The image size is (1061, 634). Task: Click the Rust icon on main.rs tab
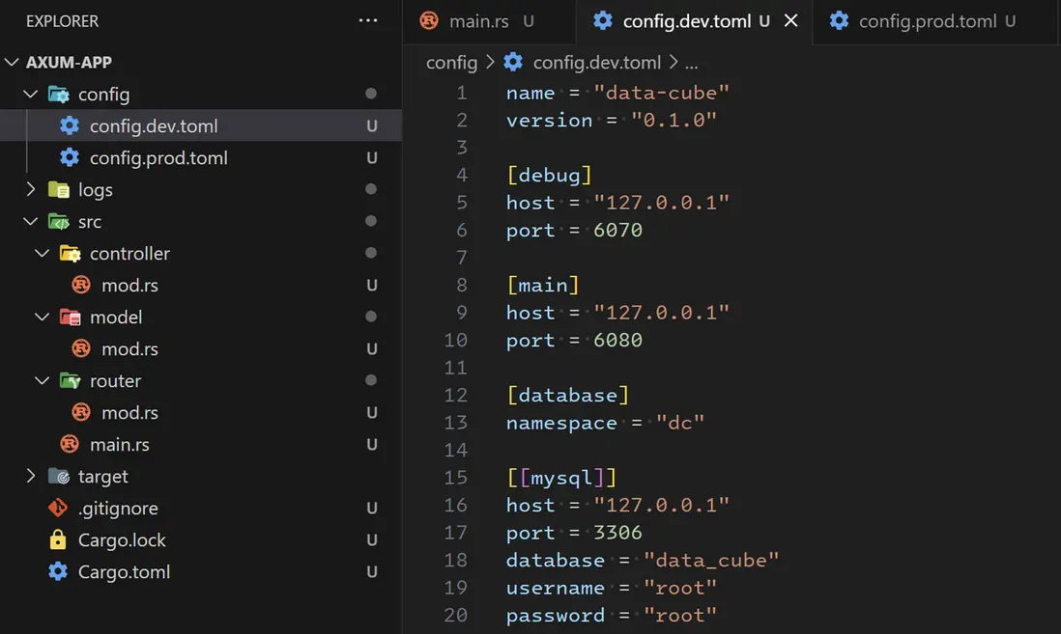429,20
